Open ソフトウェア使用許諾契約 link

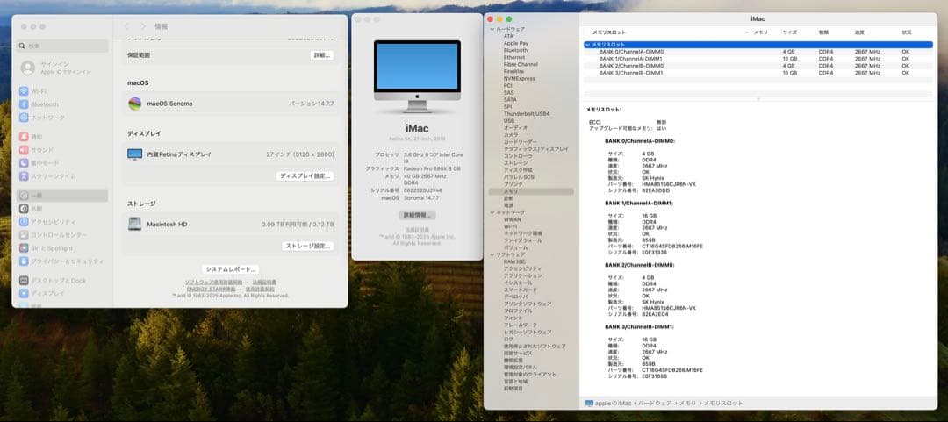[213, 283]
